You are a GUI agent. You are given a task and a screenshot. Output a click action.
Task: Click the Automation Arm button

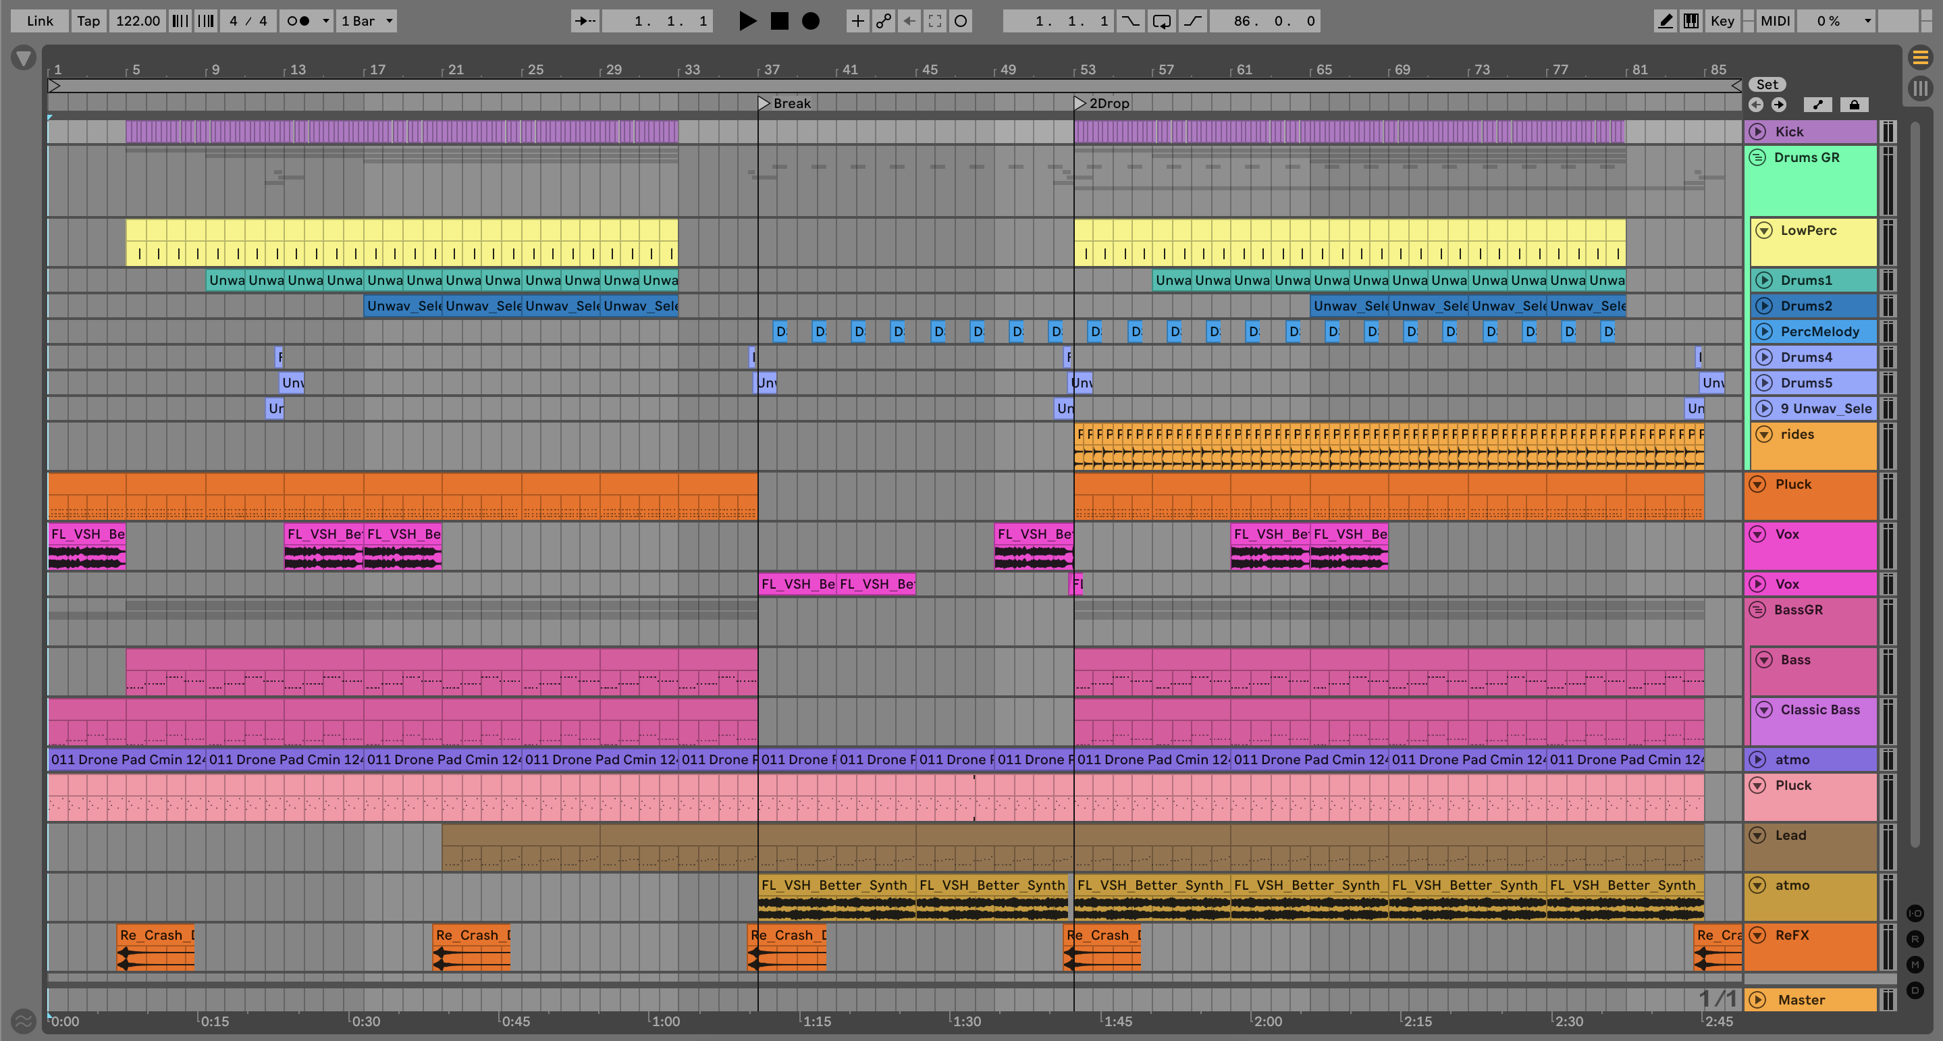pos(883,21)
